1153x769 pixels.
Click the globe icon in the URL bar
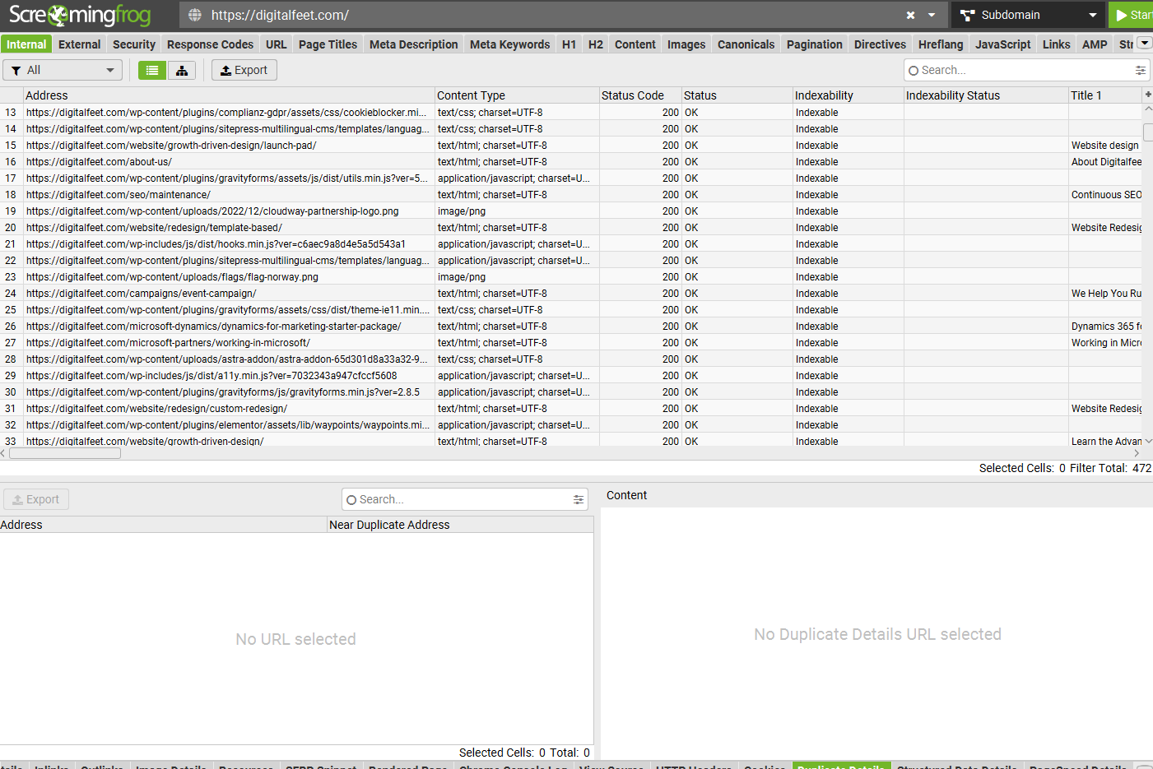tap(193, 14)
